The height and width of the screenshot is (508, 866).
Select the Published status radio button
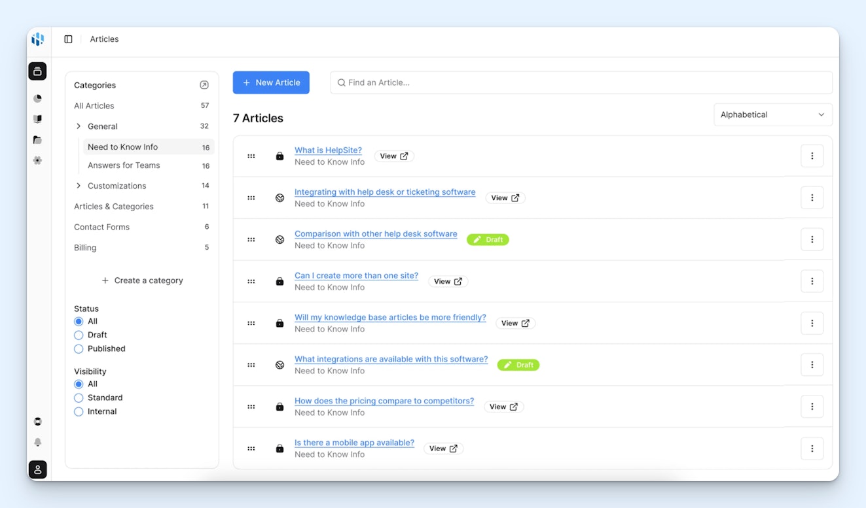[79, 348]
